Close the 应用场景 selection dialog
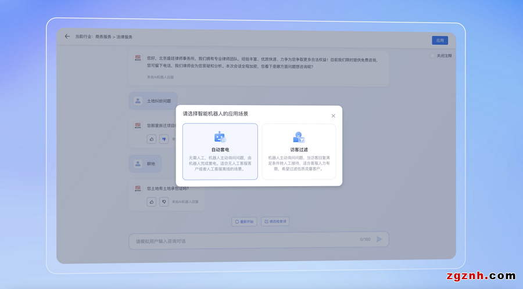Viewport: 523px width, 289px height. coord(333,116)
